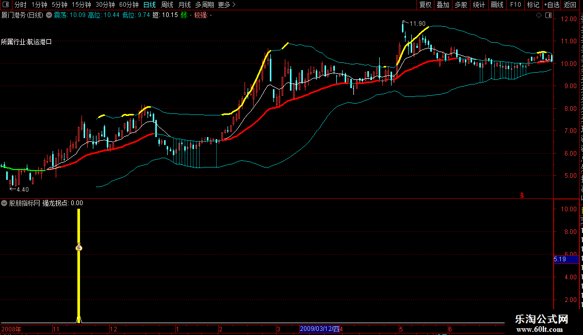
Task: Click the 震荡: 10.09 indicator value
Action: (70, 15)
